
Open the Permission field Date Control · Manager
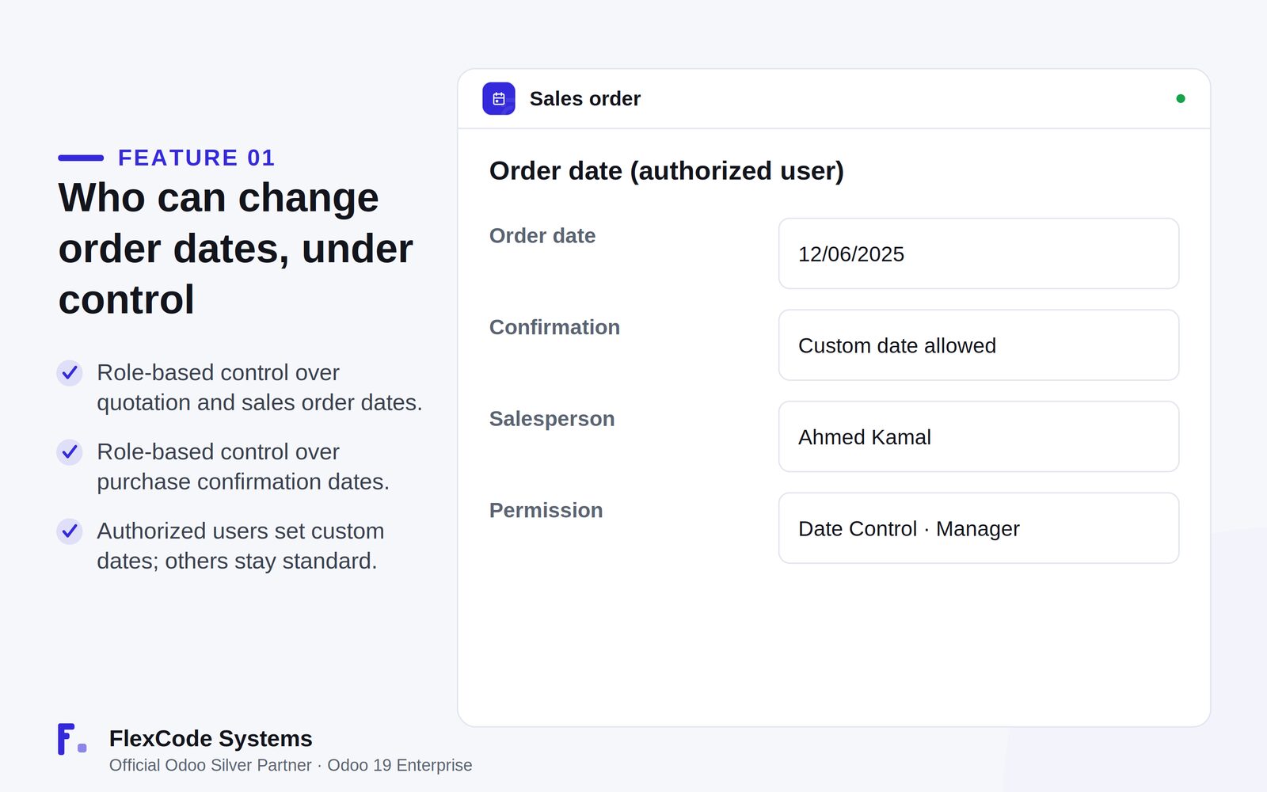pyautogui.click(x=979, y=528)
